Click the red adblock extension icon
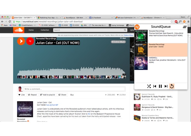Image resolution: width=191 pixels, height=136 pixels. coord(176,22)
